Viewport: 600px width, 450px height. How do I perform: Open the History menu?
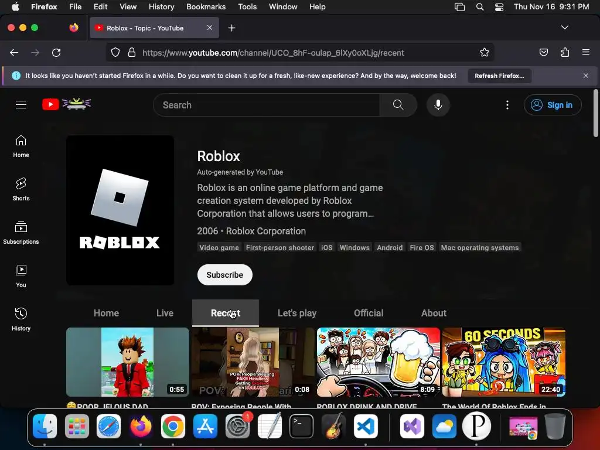[x=161, y=7]
